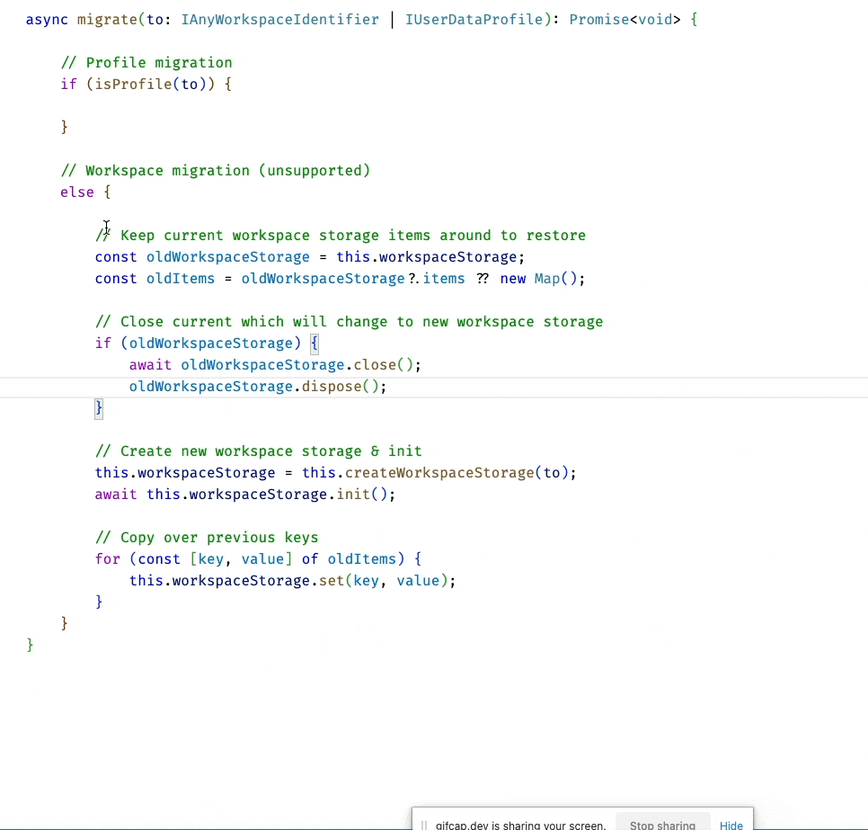Click the pause icon in the gifcap sharing banner
The width and height of the screenshot is (868, 830).
point(423,823)
